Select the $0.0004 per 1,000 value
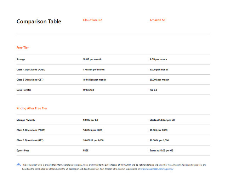 (159, 140)
